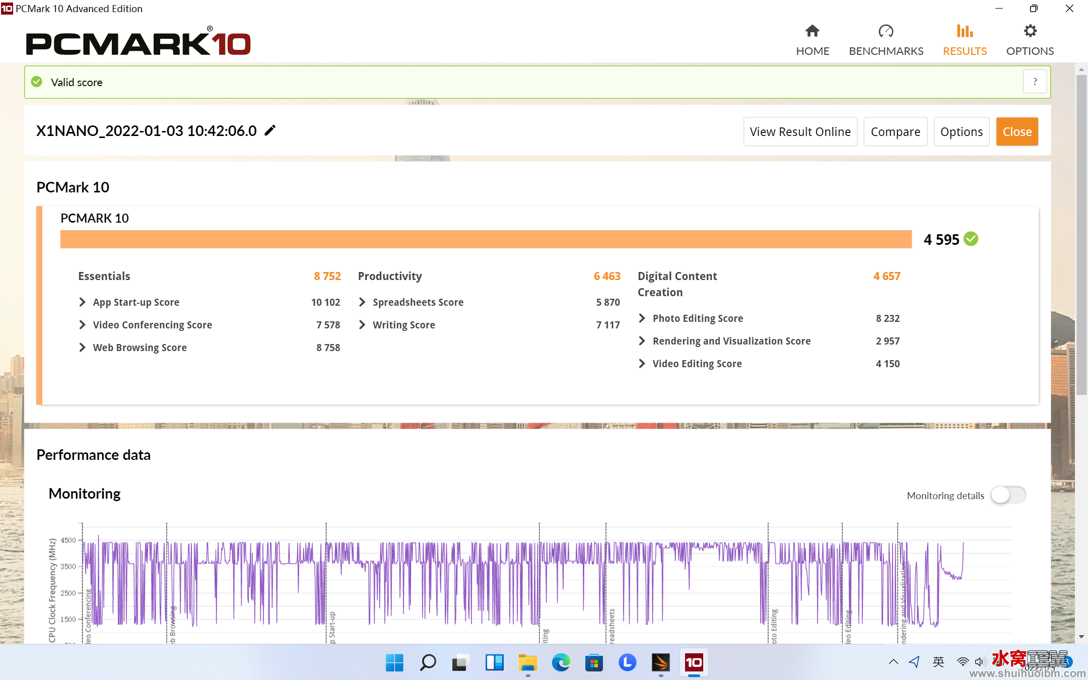The image size is (1088, 680).
Task: Expand Web Browsing Score details
Action: click(83, 347)
